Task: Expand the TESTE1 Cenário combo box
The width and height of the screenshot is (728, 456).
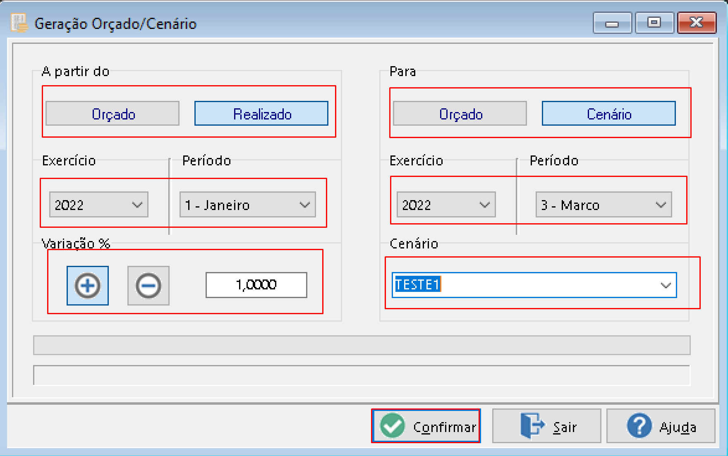Action: coord(666,285)
